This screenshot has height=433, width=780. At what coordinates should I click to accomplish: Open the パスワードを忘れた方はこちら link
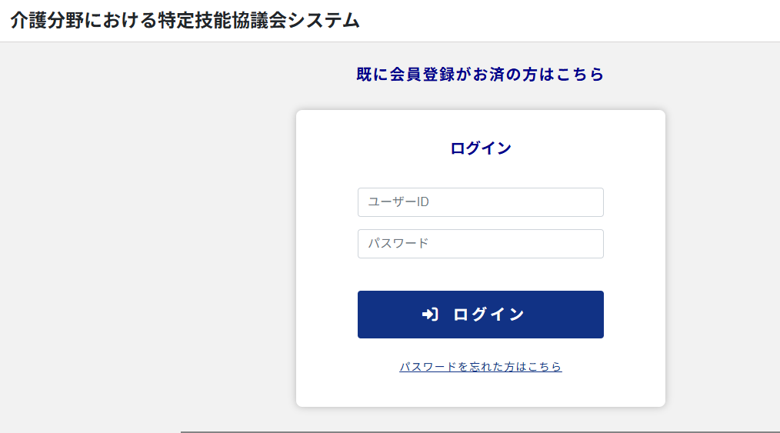tap(481, 367)
